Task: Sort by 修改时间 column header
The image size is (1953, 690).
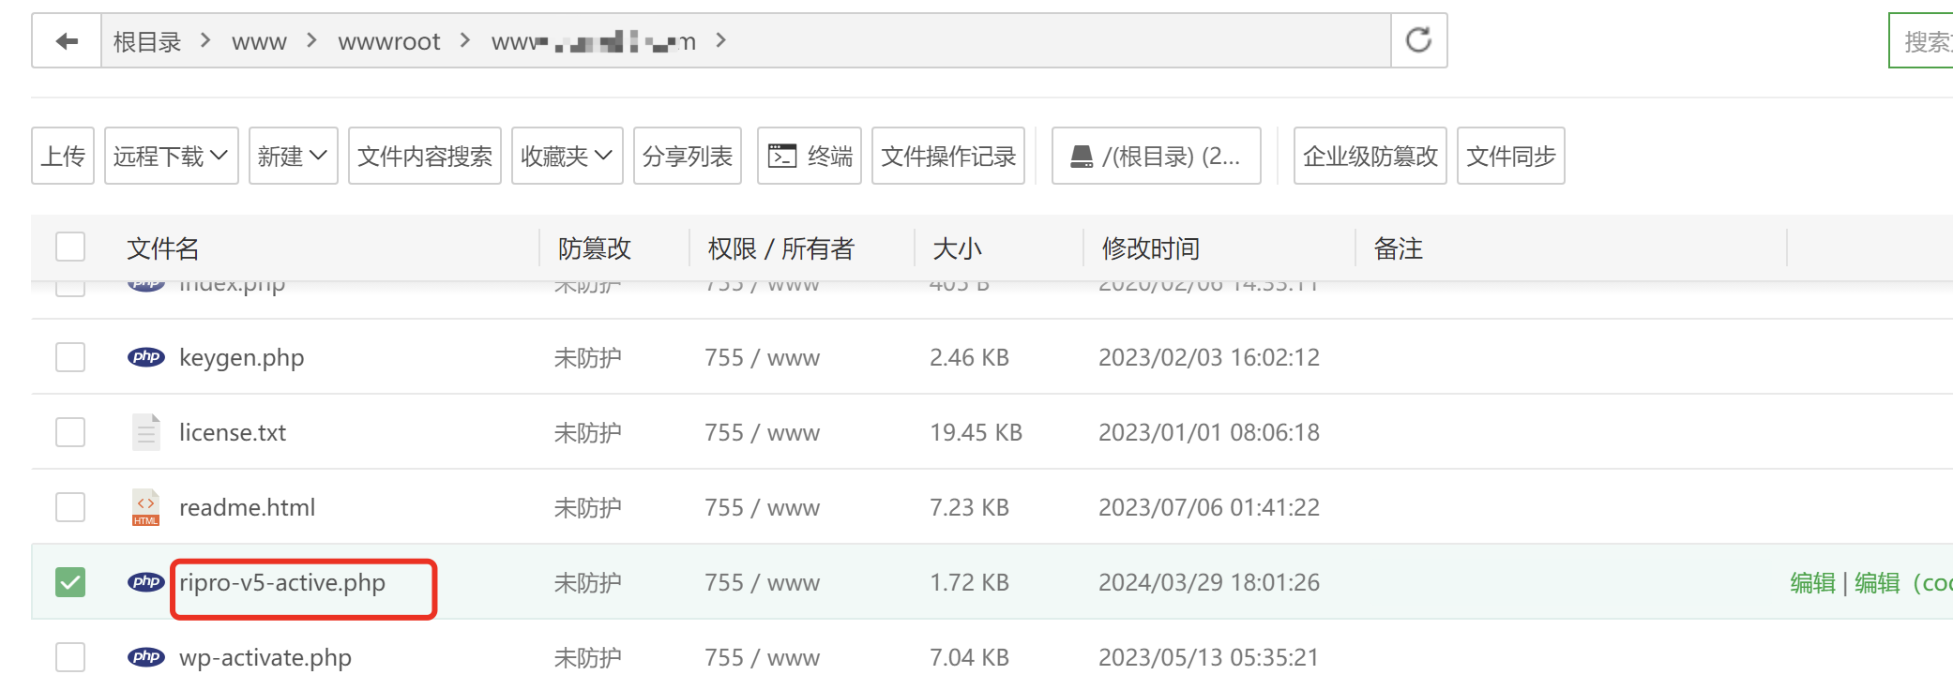Action: pyautogui.click(x=1150, y=248)
